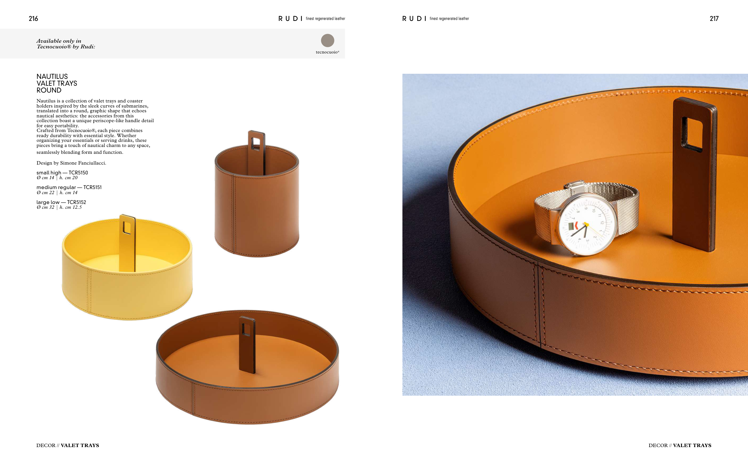748x462 pixels.
Task: Click the periscope handle in the large photo
Action: pyautogui.click(x=694, y=175)
